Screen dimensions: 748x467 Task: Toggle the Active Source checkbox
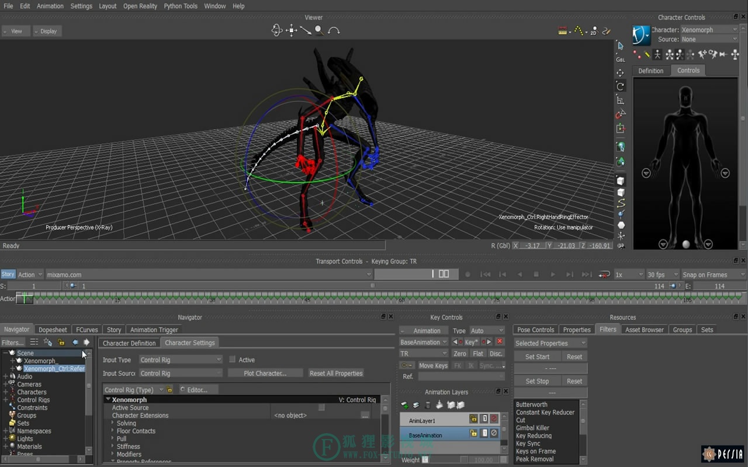point(321,407)
